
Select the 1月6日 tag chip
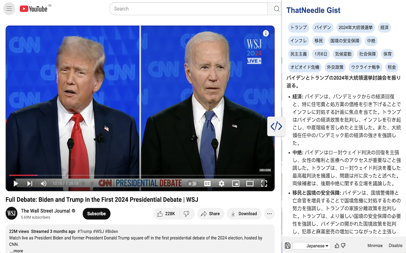coord(321,54)
